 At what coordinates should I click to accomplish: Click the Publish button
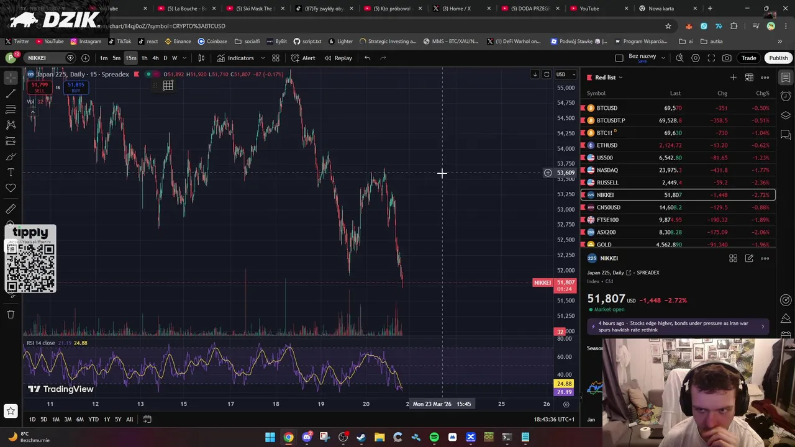pyautogui.click(x=778, y=58)
